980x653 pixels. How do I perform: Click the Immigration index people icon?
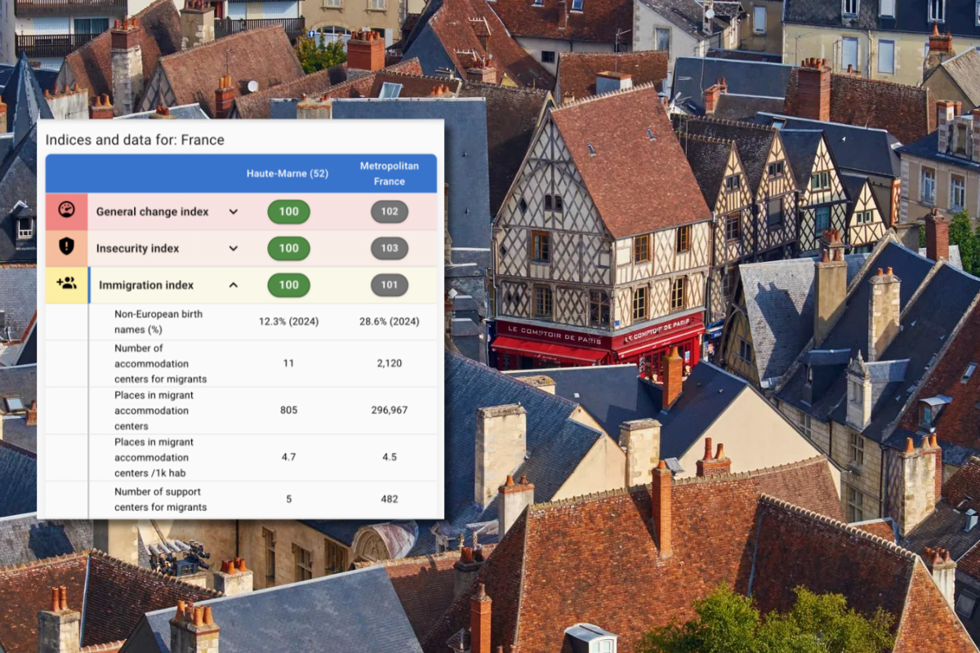click(66, 283)
